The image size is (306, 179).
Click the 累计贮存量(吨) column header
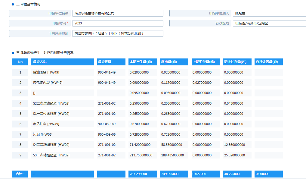click(237, 62)
